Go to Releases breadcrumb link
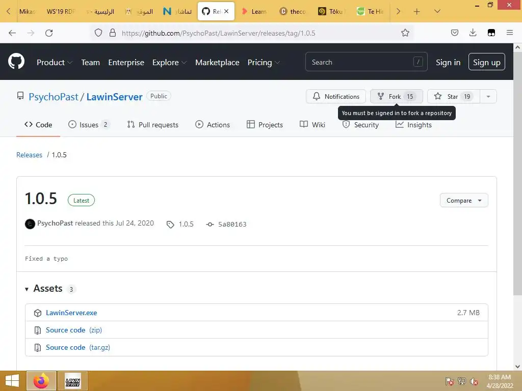Screen dimensions: 522x391 [x=29, y=155]
